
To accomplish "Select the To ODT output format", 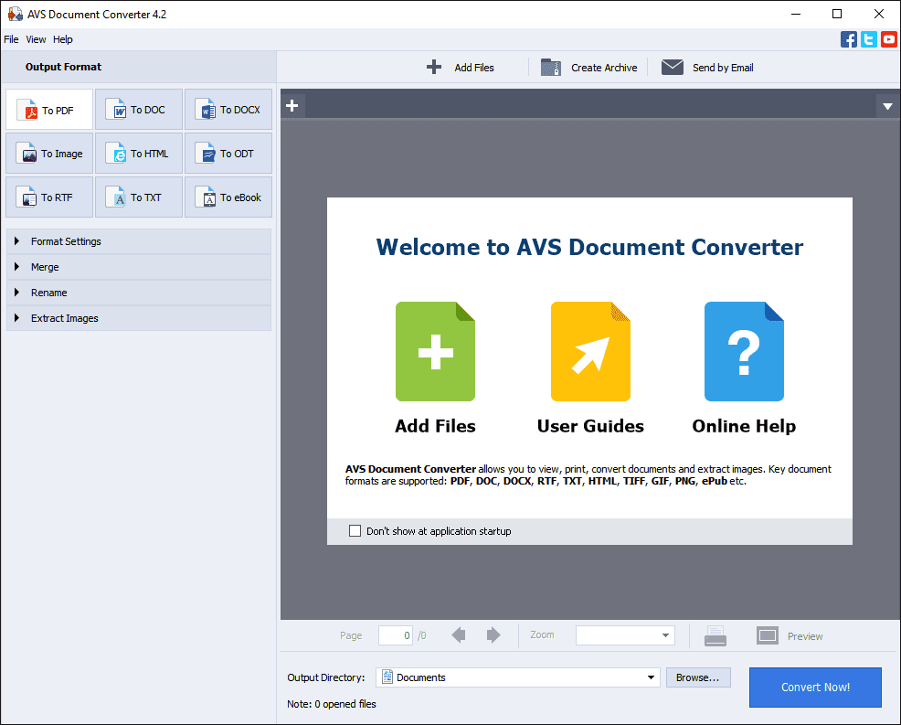I will pyautogui.click(x=228, y=154).
